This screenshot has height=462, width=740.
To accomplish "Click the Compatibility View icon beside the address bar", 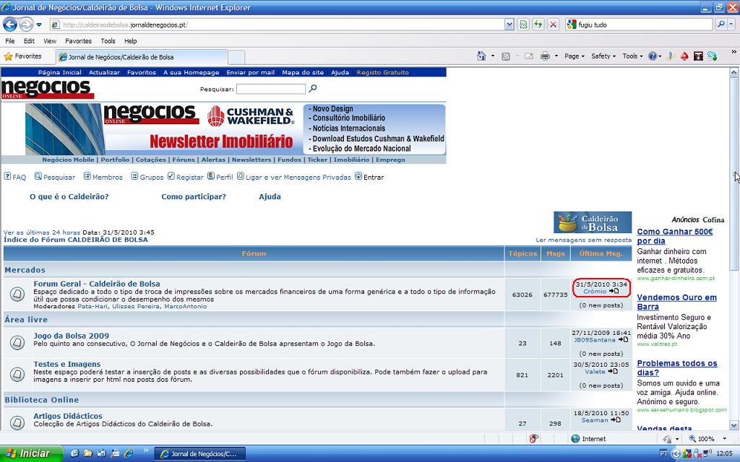I will 523,25.
